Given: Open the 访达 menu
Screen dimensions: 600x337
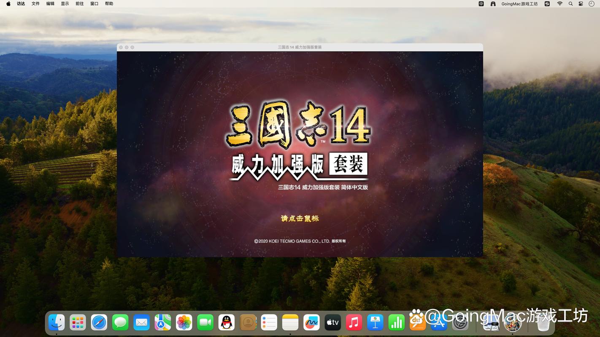Looking at the screenshot, I should [21, 3].
